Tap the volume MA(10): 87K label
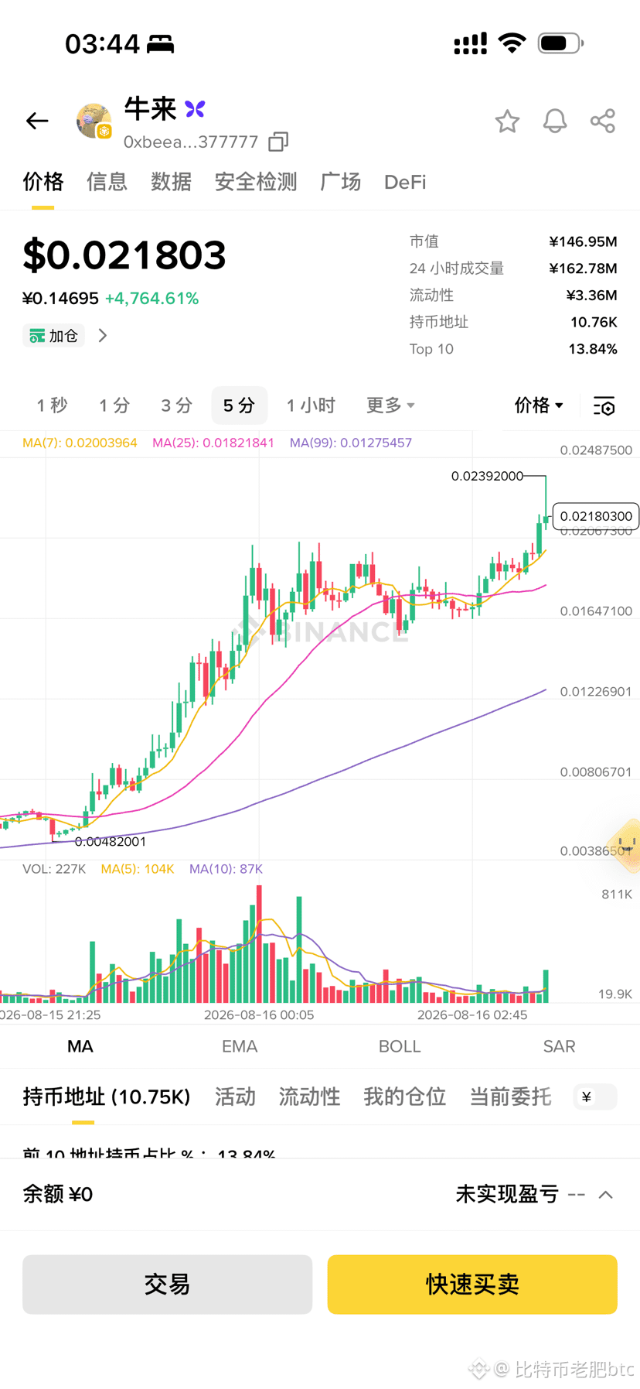Screen dimensions: 640x1389 point(226,869)
